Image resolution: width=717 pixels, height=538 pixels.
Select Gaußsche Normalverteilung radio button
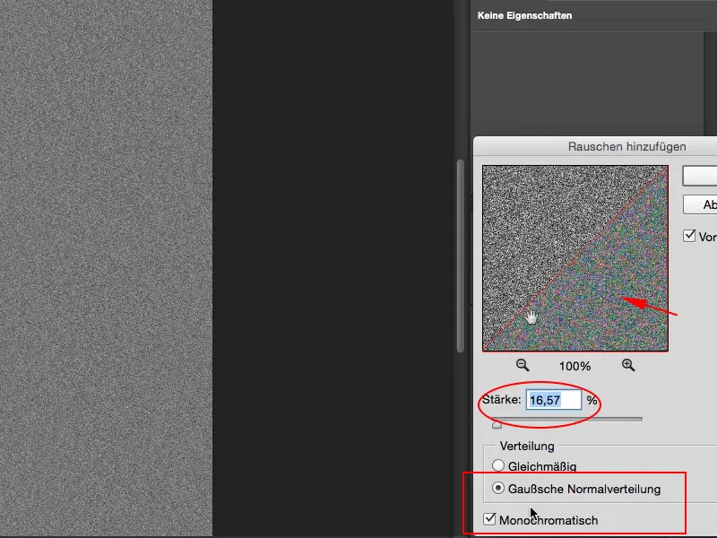tap(498, 488)
